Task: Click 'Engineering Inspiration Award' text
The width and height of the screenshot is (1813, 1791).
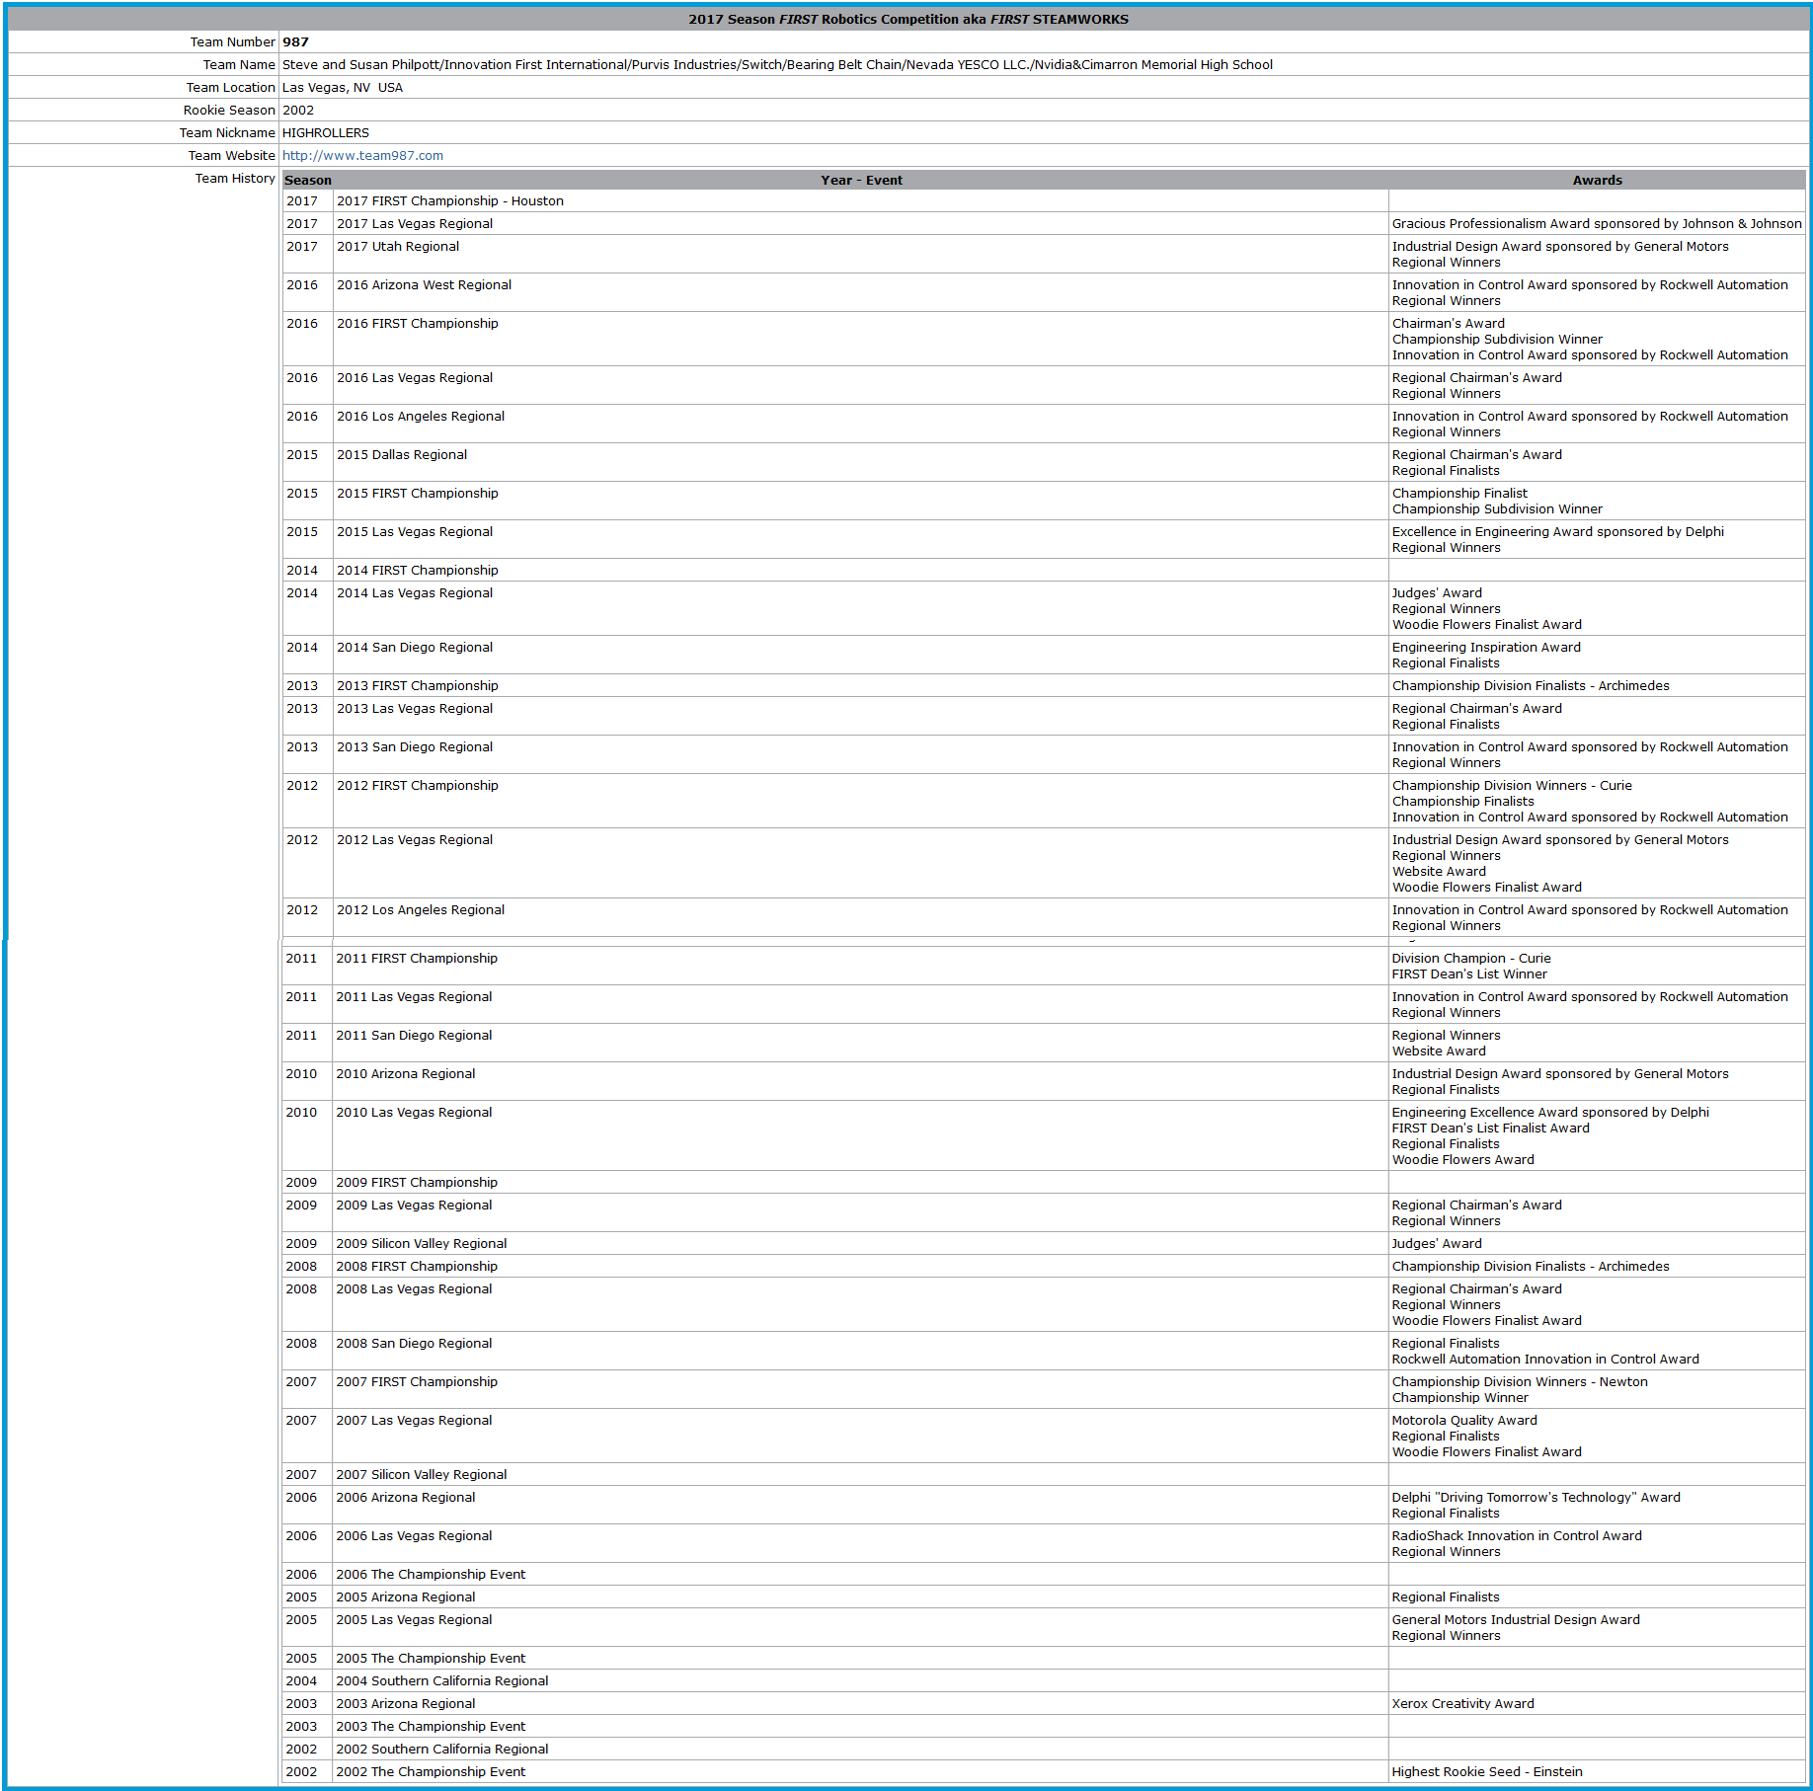Action: click(x=1486, y=648)
